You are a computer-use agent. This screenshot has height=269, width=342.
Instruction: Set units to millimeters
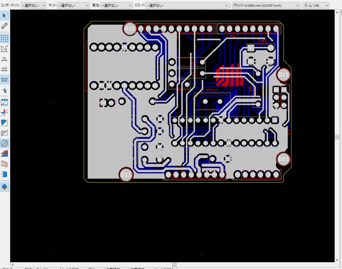(x=4, y=79)
